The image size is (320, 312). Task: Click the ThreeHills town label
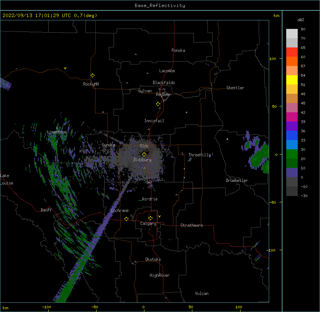[x=199, y=155]
